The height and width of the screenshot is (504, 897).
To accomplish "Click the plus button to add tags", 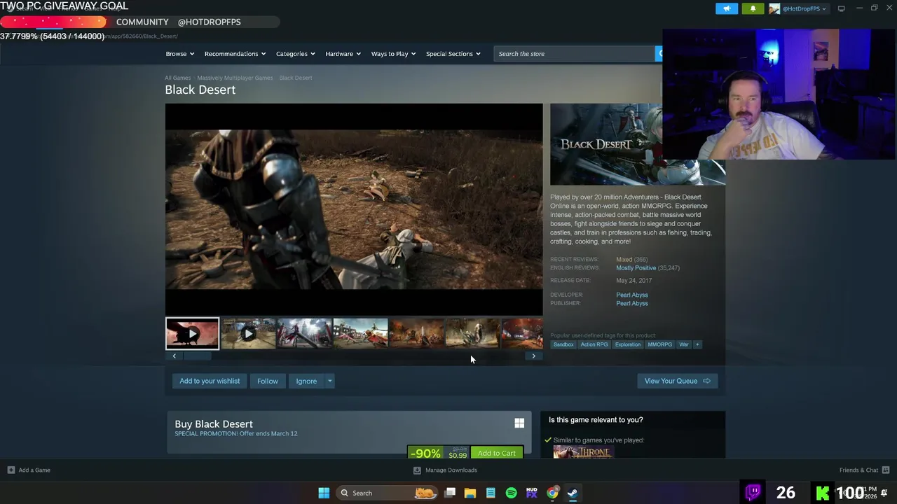I will (x=697, y=344).
